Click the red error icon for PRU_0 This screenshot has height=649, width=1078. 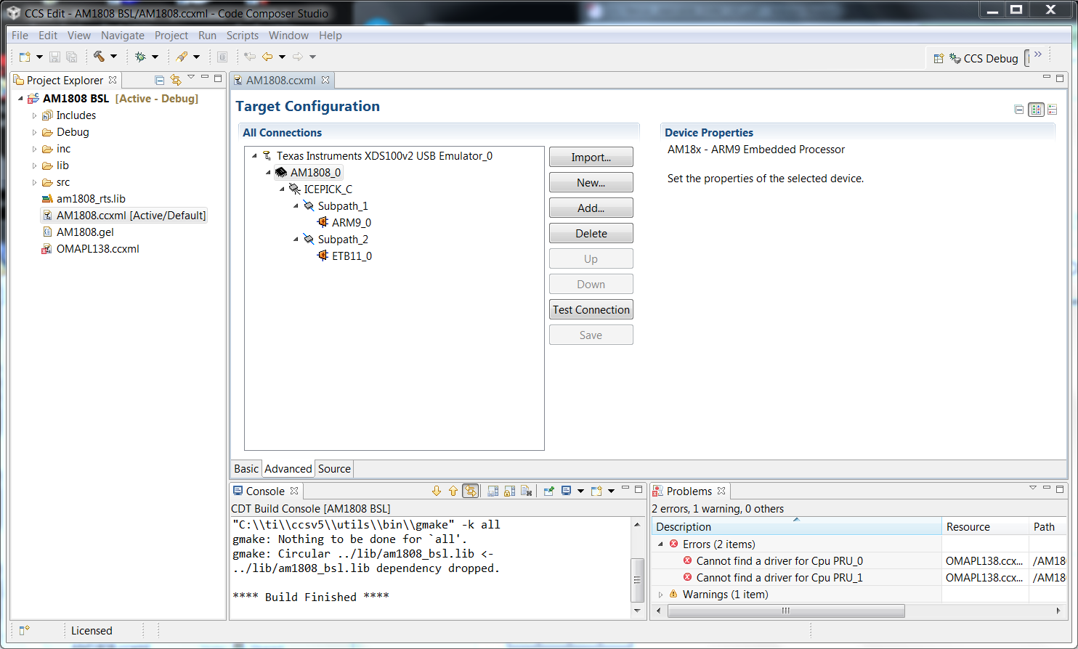tap(688, 560)
